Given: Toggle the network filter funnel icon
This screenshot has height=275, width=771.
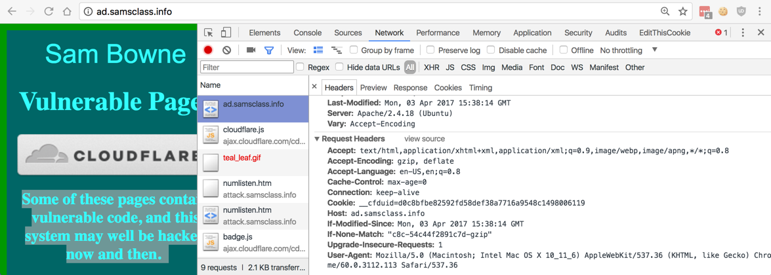Looking at the screenshot, I should [269, 50].
